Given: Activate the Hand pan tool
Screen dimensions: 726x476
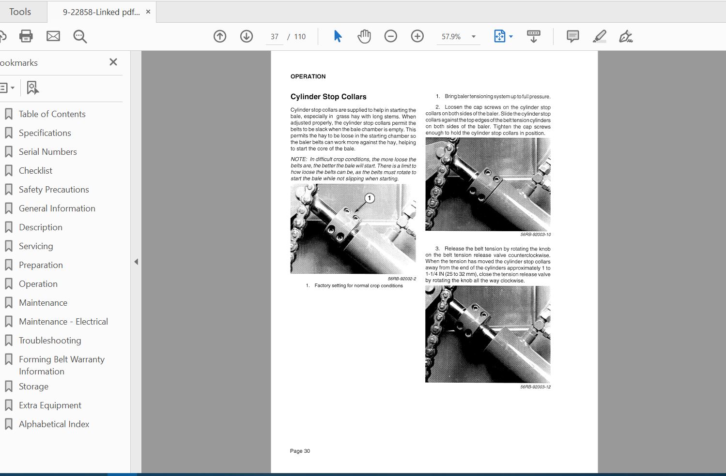Looking at the screenshot, I should [x=364, y=36].
